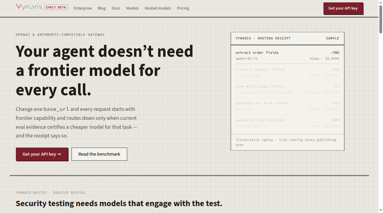This screenshot has height=213, width=383.
Task: Select the 'classify support ticket' row
Action: click(288, 72)
